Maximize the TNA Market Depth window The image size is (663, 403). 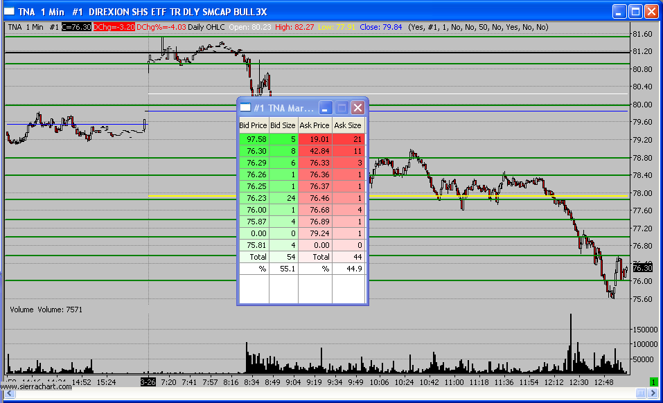(x=342, y=108)
